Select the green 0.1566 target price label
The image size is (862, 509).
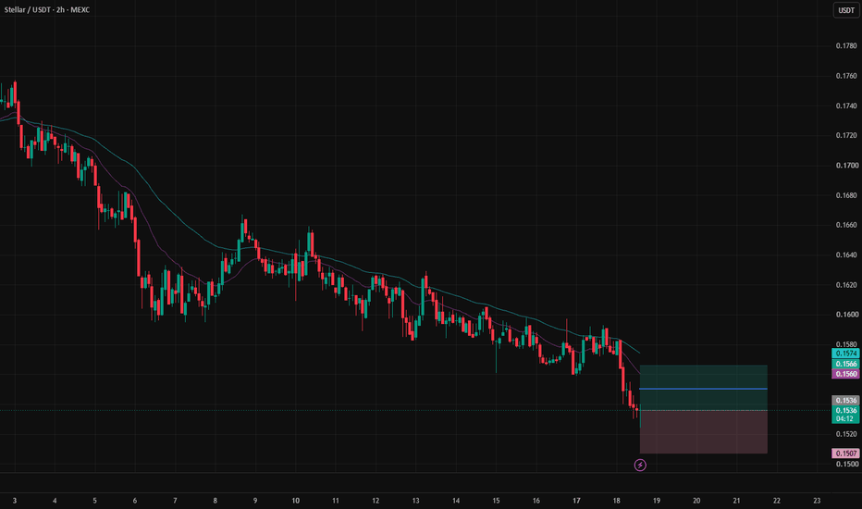point(845,364)
